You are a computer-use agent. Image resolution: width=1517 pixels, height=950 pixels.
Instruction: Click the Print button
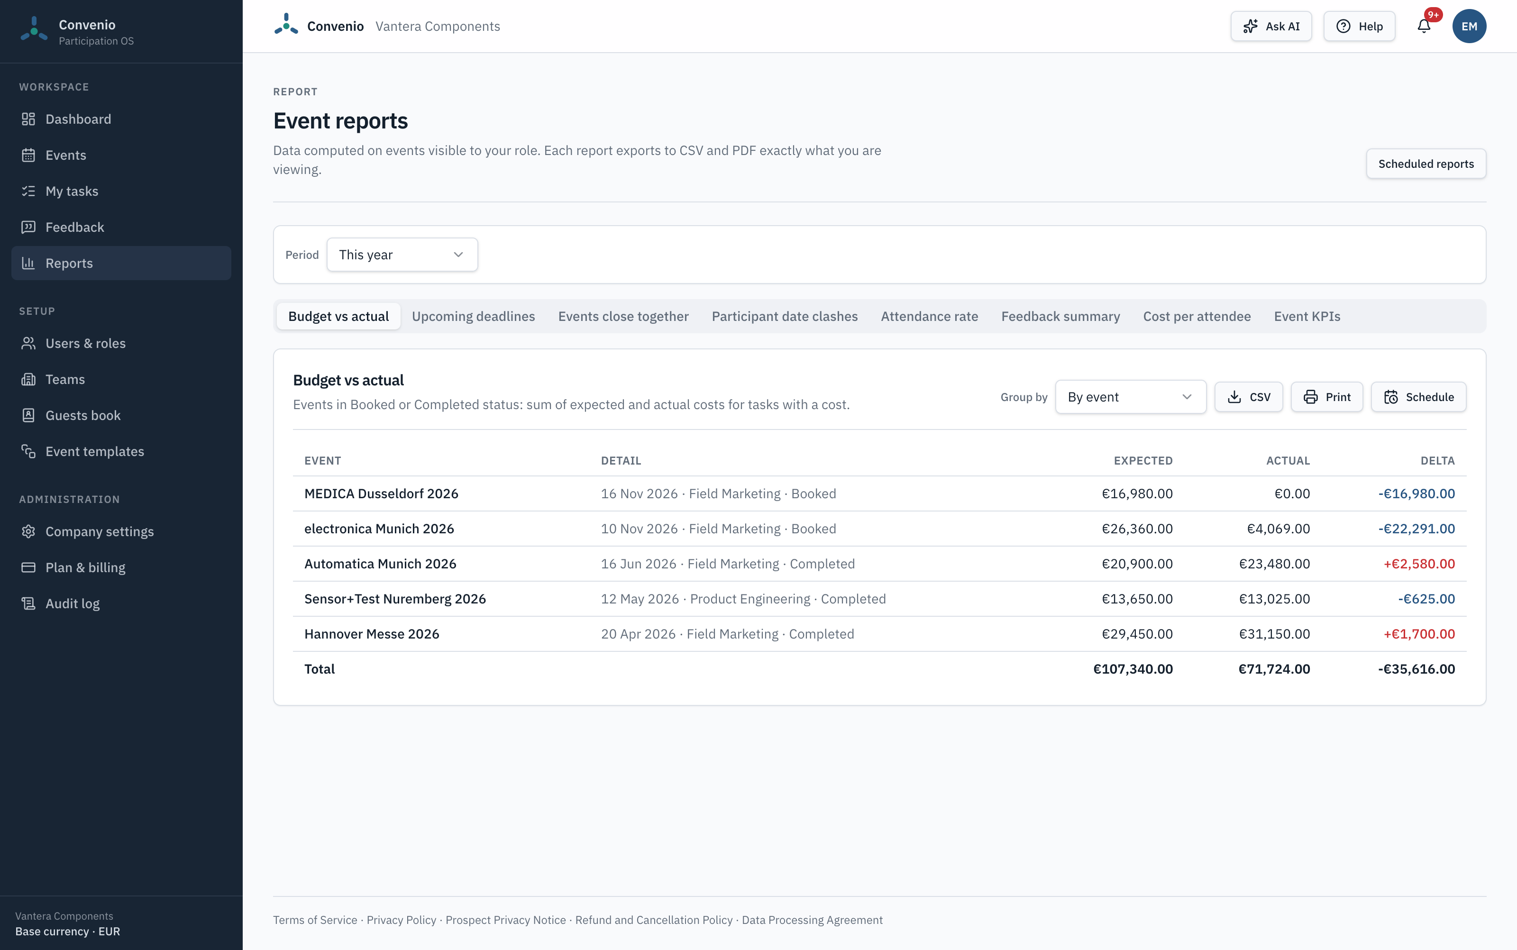pos(1327,397)
